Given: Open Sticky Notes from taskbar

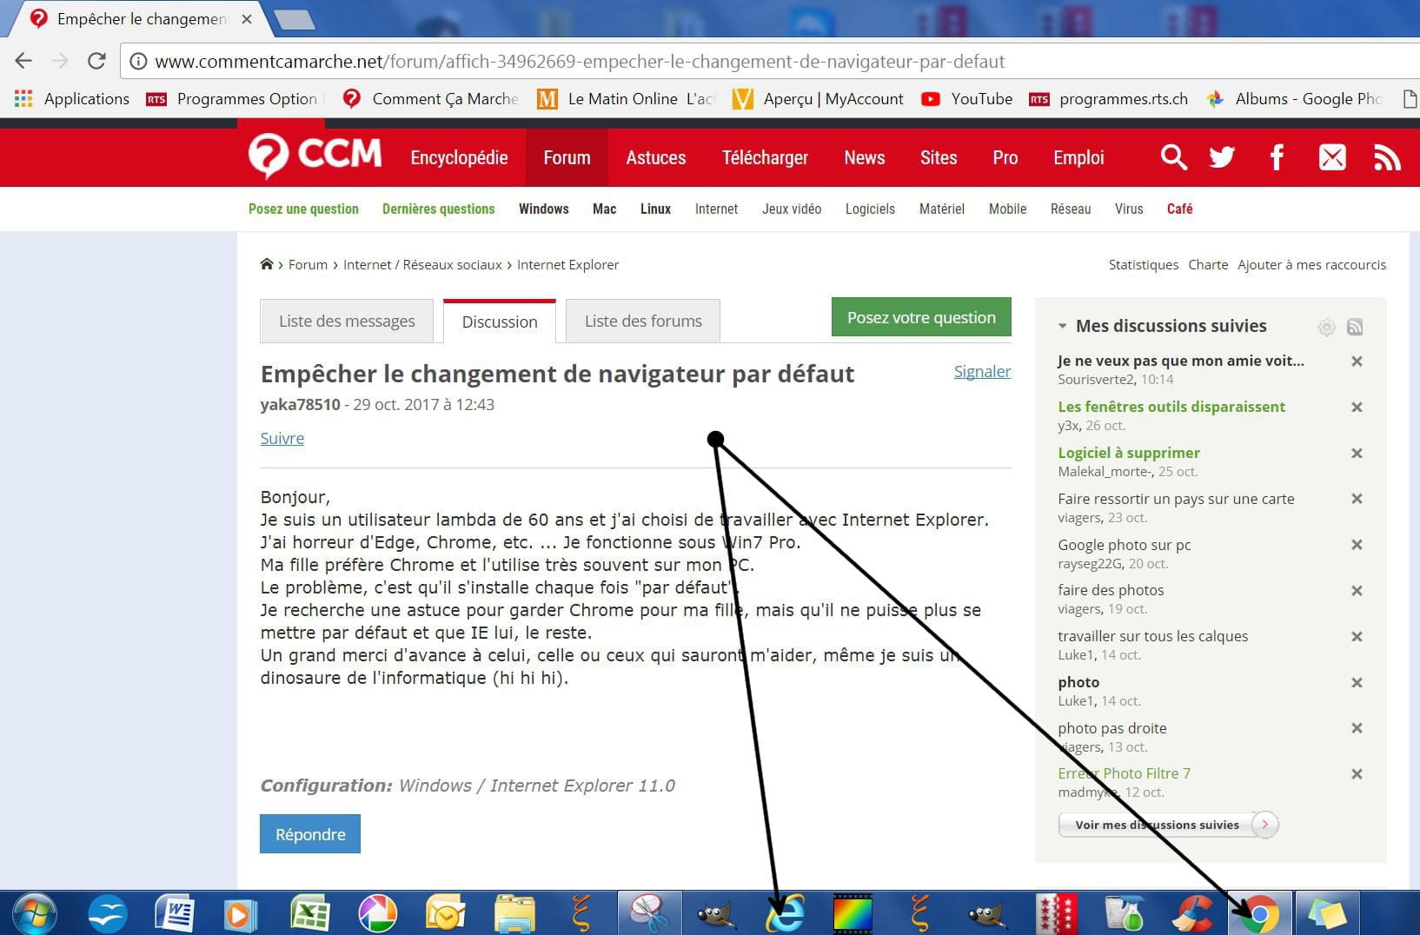Looking at the screenshot, I should 1327,914.
